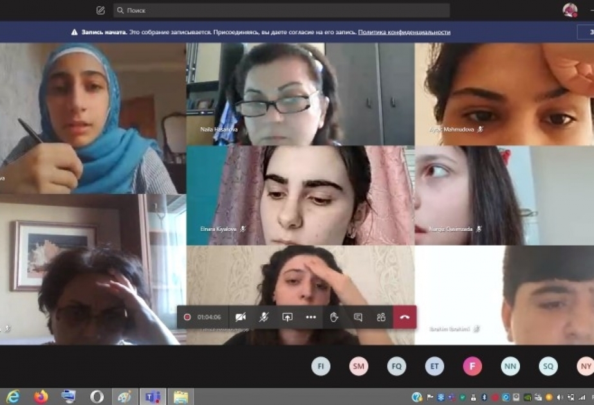Turn on the camera in meeting controls
This screenshot has width=594, height=405.
[241, 317]
